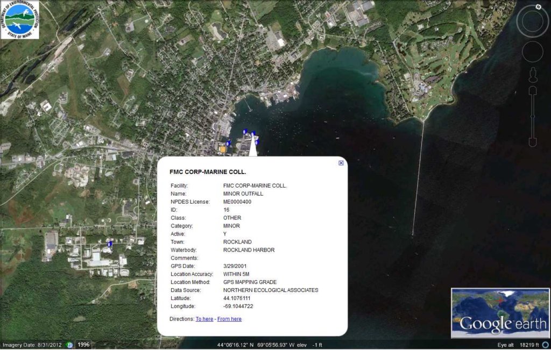Click the "Eye alt 18219 ft" readout
This screenshot has height=350, width=551.
coord(518,345)
